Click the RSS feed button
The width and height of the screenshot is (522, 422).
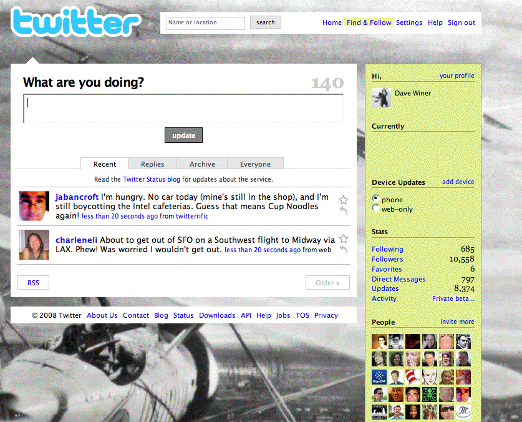[x=33, y=283]
